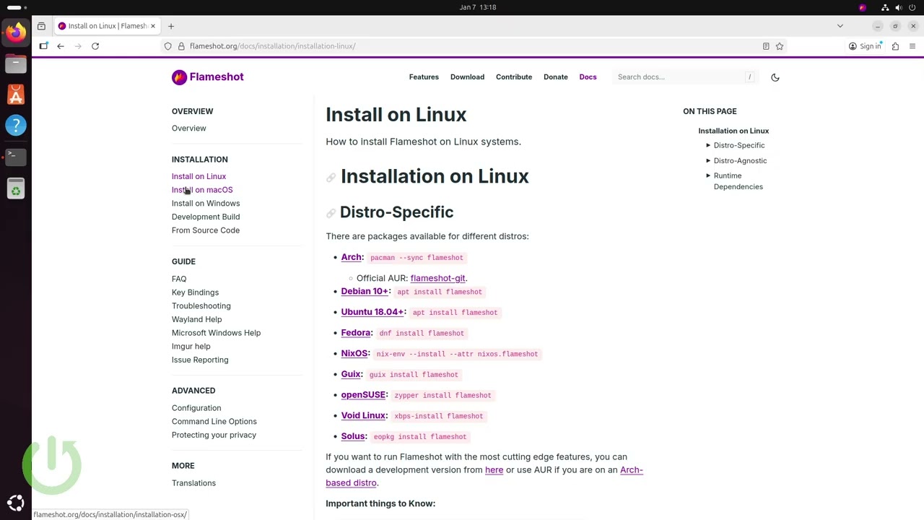Click the Fedora distro link
This screenshot has height=520, width=924.
pyautogui.click(x=355, y=333)
